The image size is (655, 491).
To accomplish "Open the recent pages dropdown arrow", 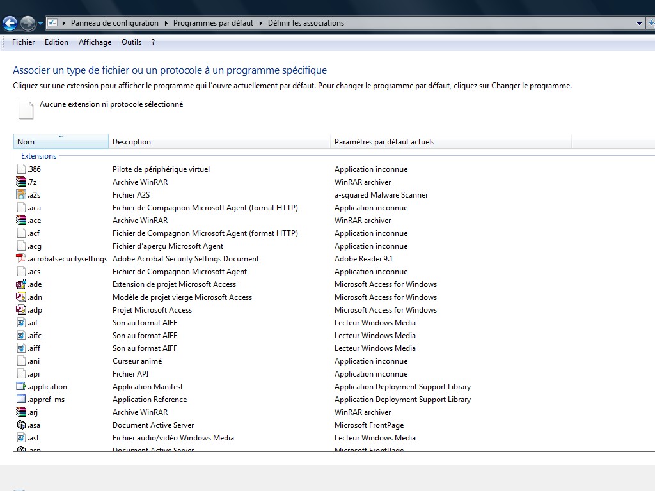I will click(x=40, y=24).
